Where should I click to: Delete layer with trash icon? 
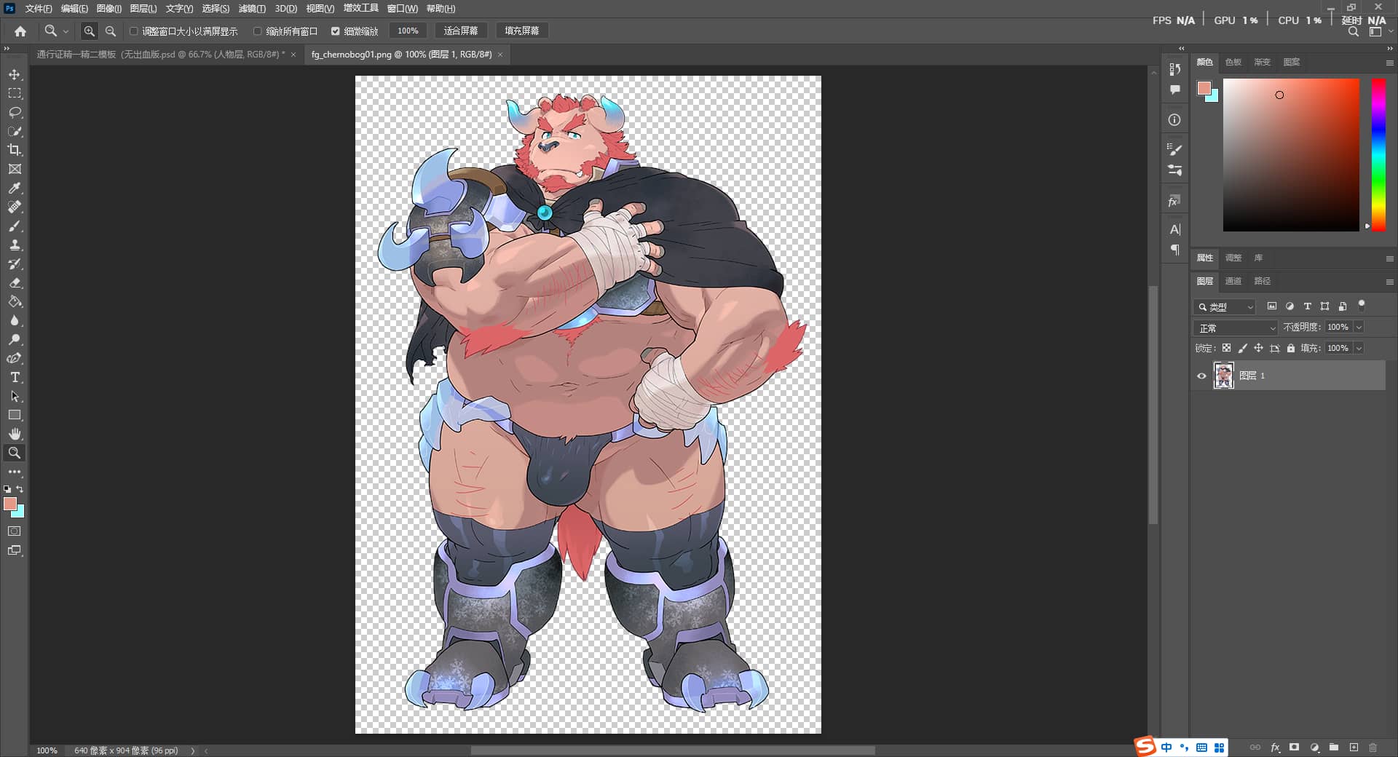pyautogui.click(x=1373, y=748)
